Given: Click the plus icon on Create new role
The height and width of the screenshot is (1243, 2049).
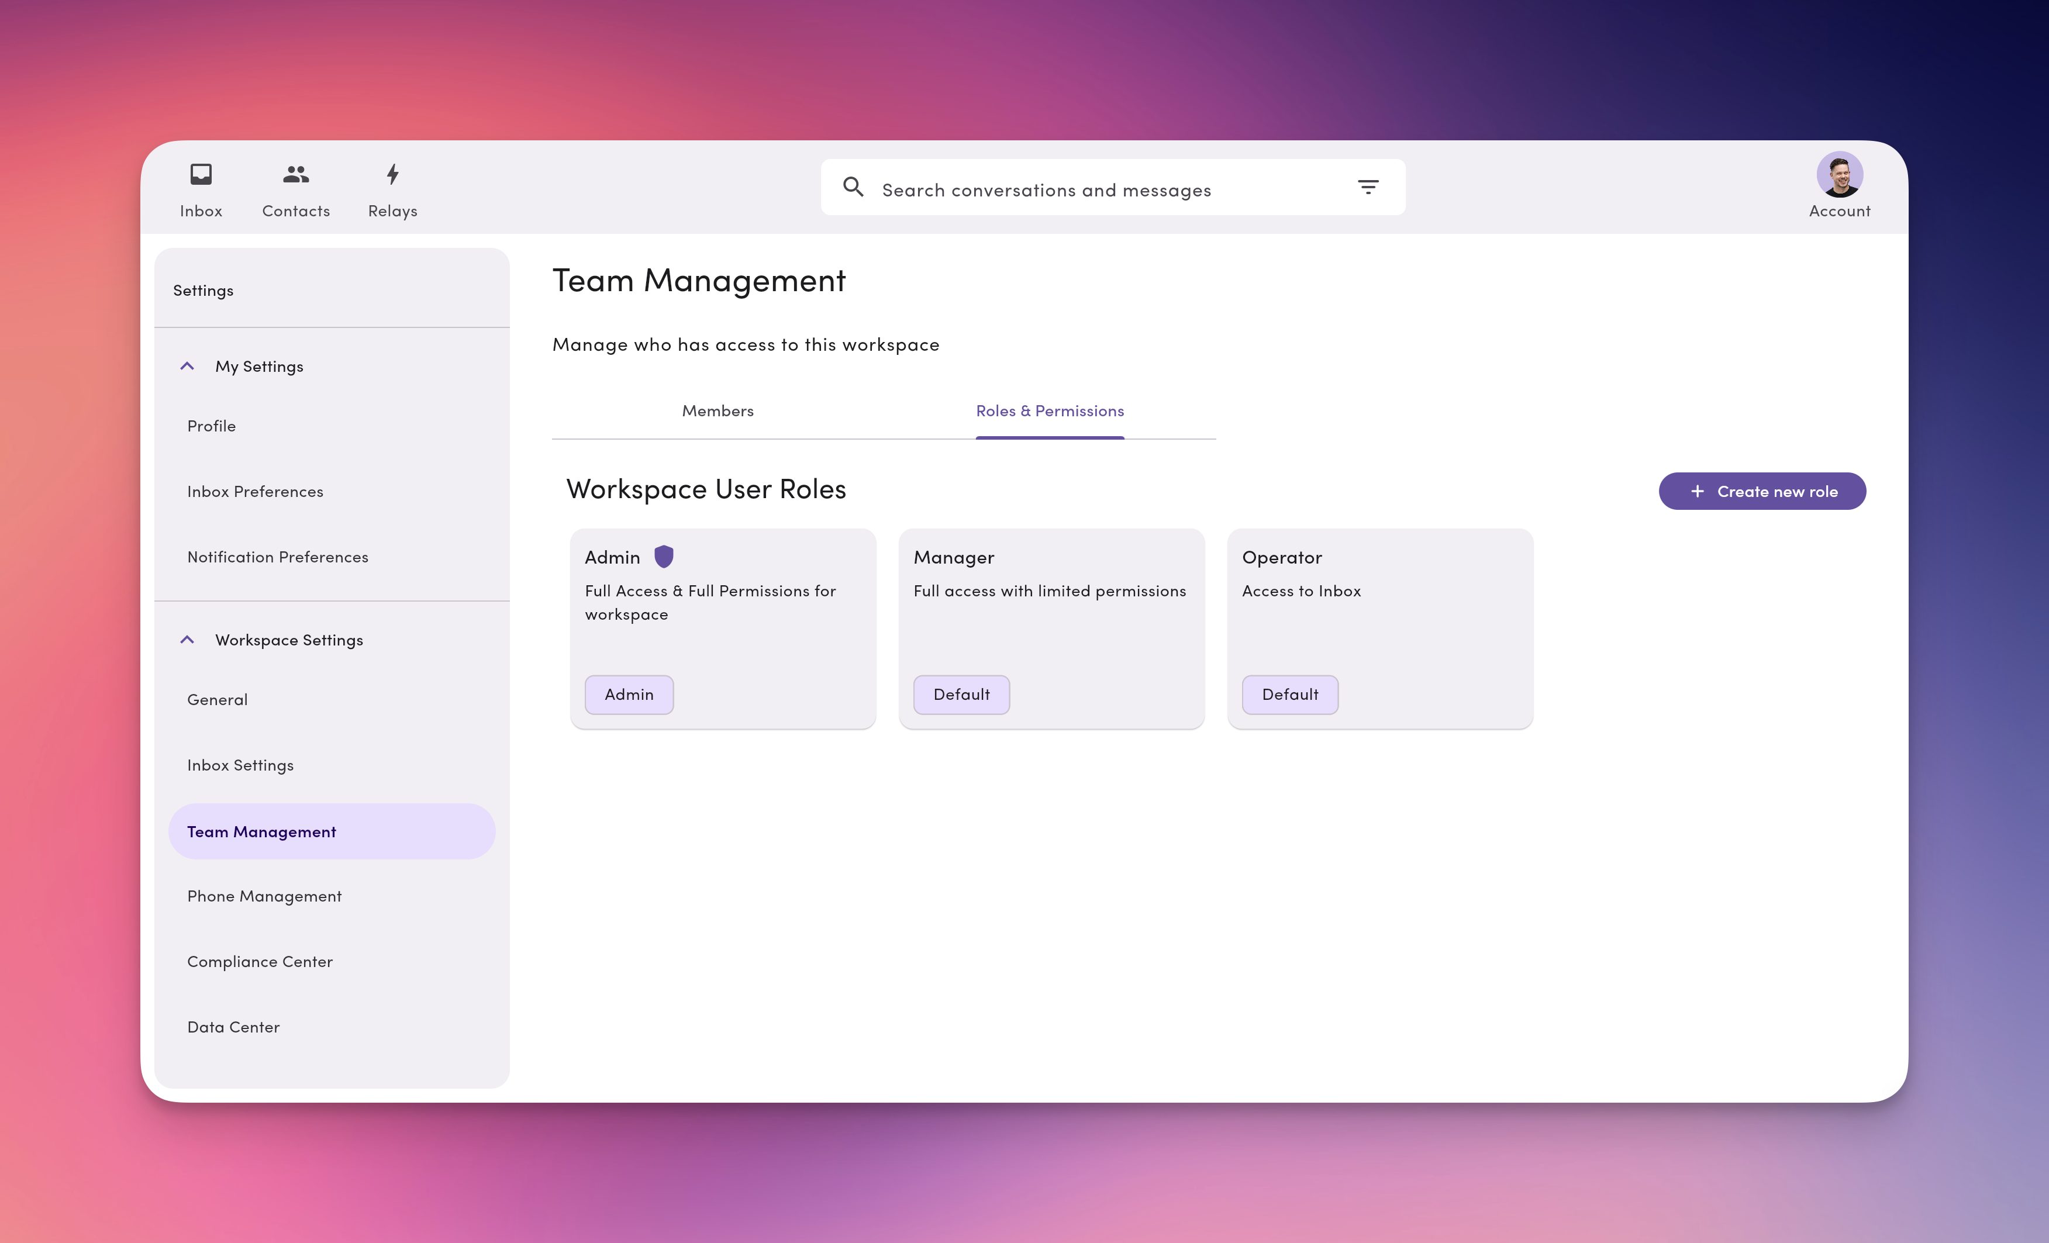Looking at the screenshot, I should (1696, 491).
